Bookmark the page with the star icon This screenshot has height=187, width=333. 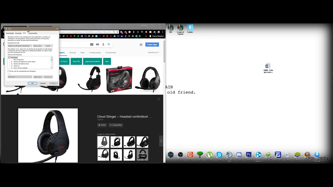click(117, 32)
